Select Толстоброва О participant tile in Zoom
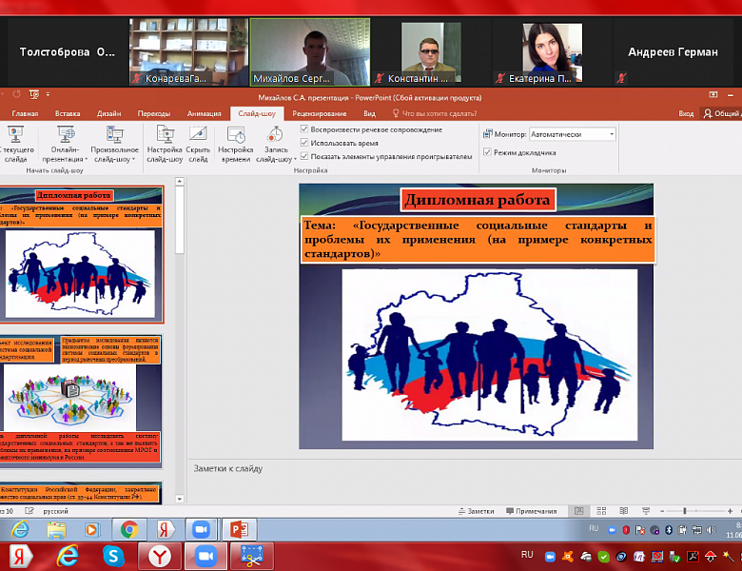This screenshot has height=571, width=742. [x=68, y=52]
